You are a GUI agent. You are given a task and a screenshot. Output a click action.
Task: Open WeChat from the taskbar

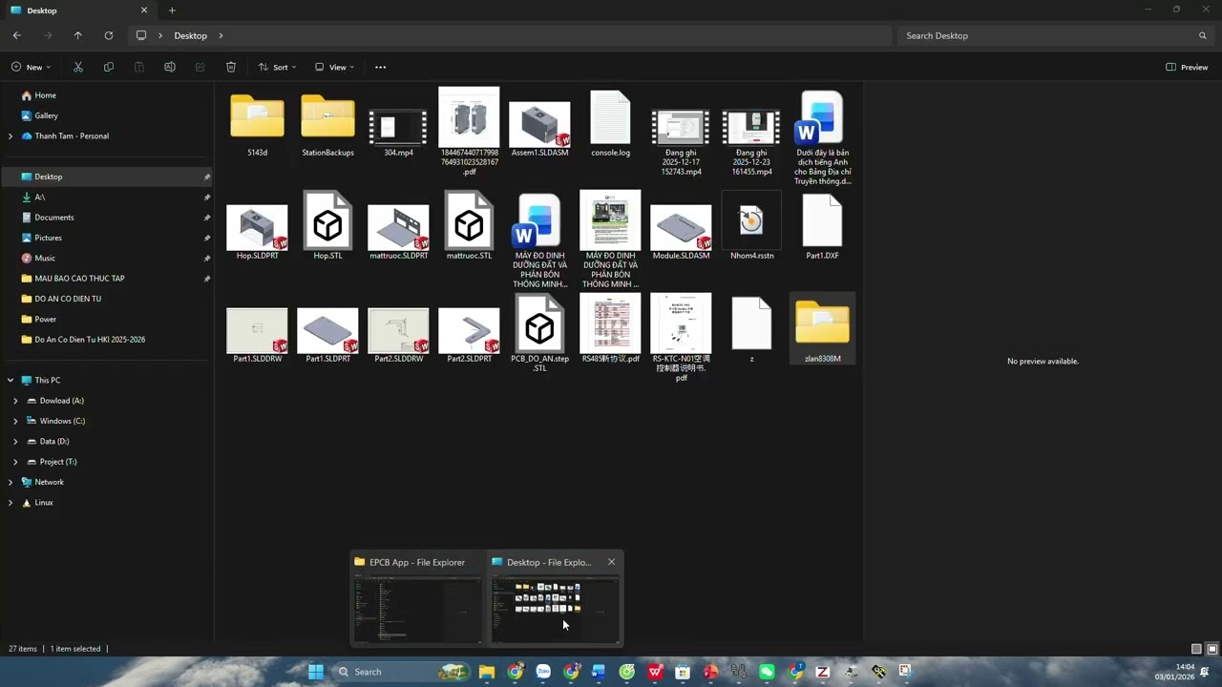click(767, 672)
